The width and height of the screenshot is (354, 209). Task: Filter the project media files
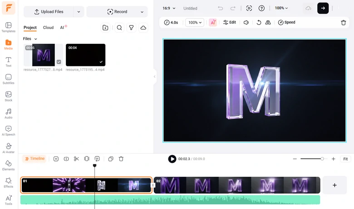131,28
